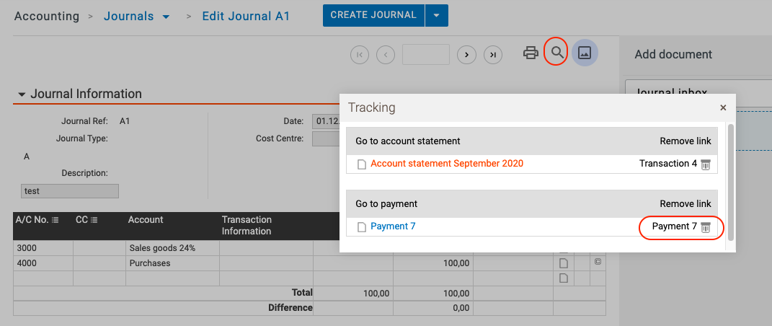Jump to the last journal record

(493, 54)
